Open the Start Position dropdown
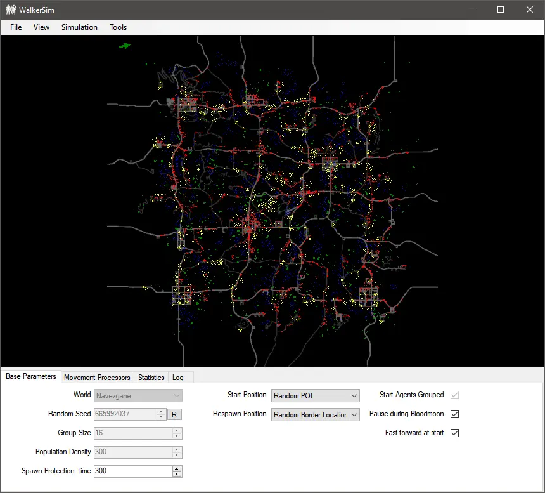 (x=315, y=396)
